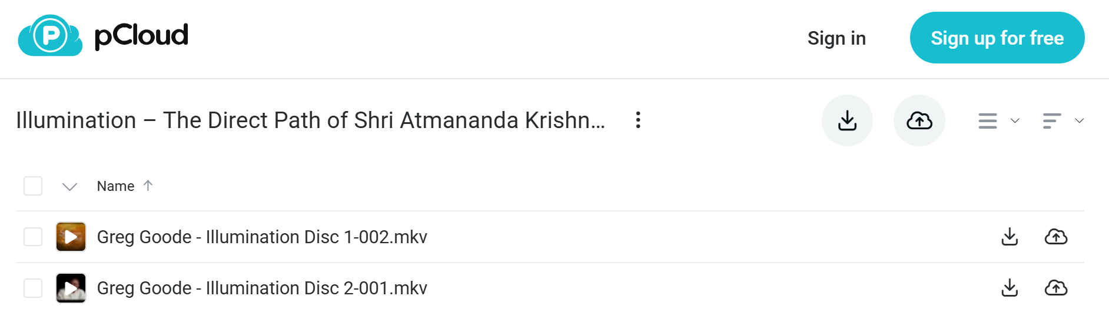Download the whole Illumination folder
This screenshot has width=1109, height=309.
coord(847,120)
